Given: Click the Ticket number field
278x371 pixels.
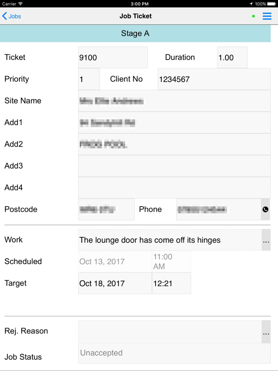Looking at the screenshot, I should (x=113, y=58).
